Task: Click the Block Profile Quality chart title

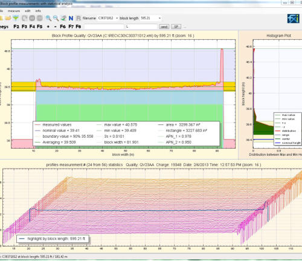Action: (x=123, y=36)
